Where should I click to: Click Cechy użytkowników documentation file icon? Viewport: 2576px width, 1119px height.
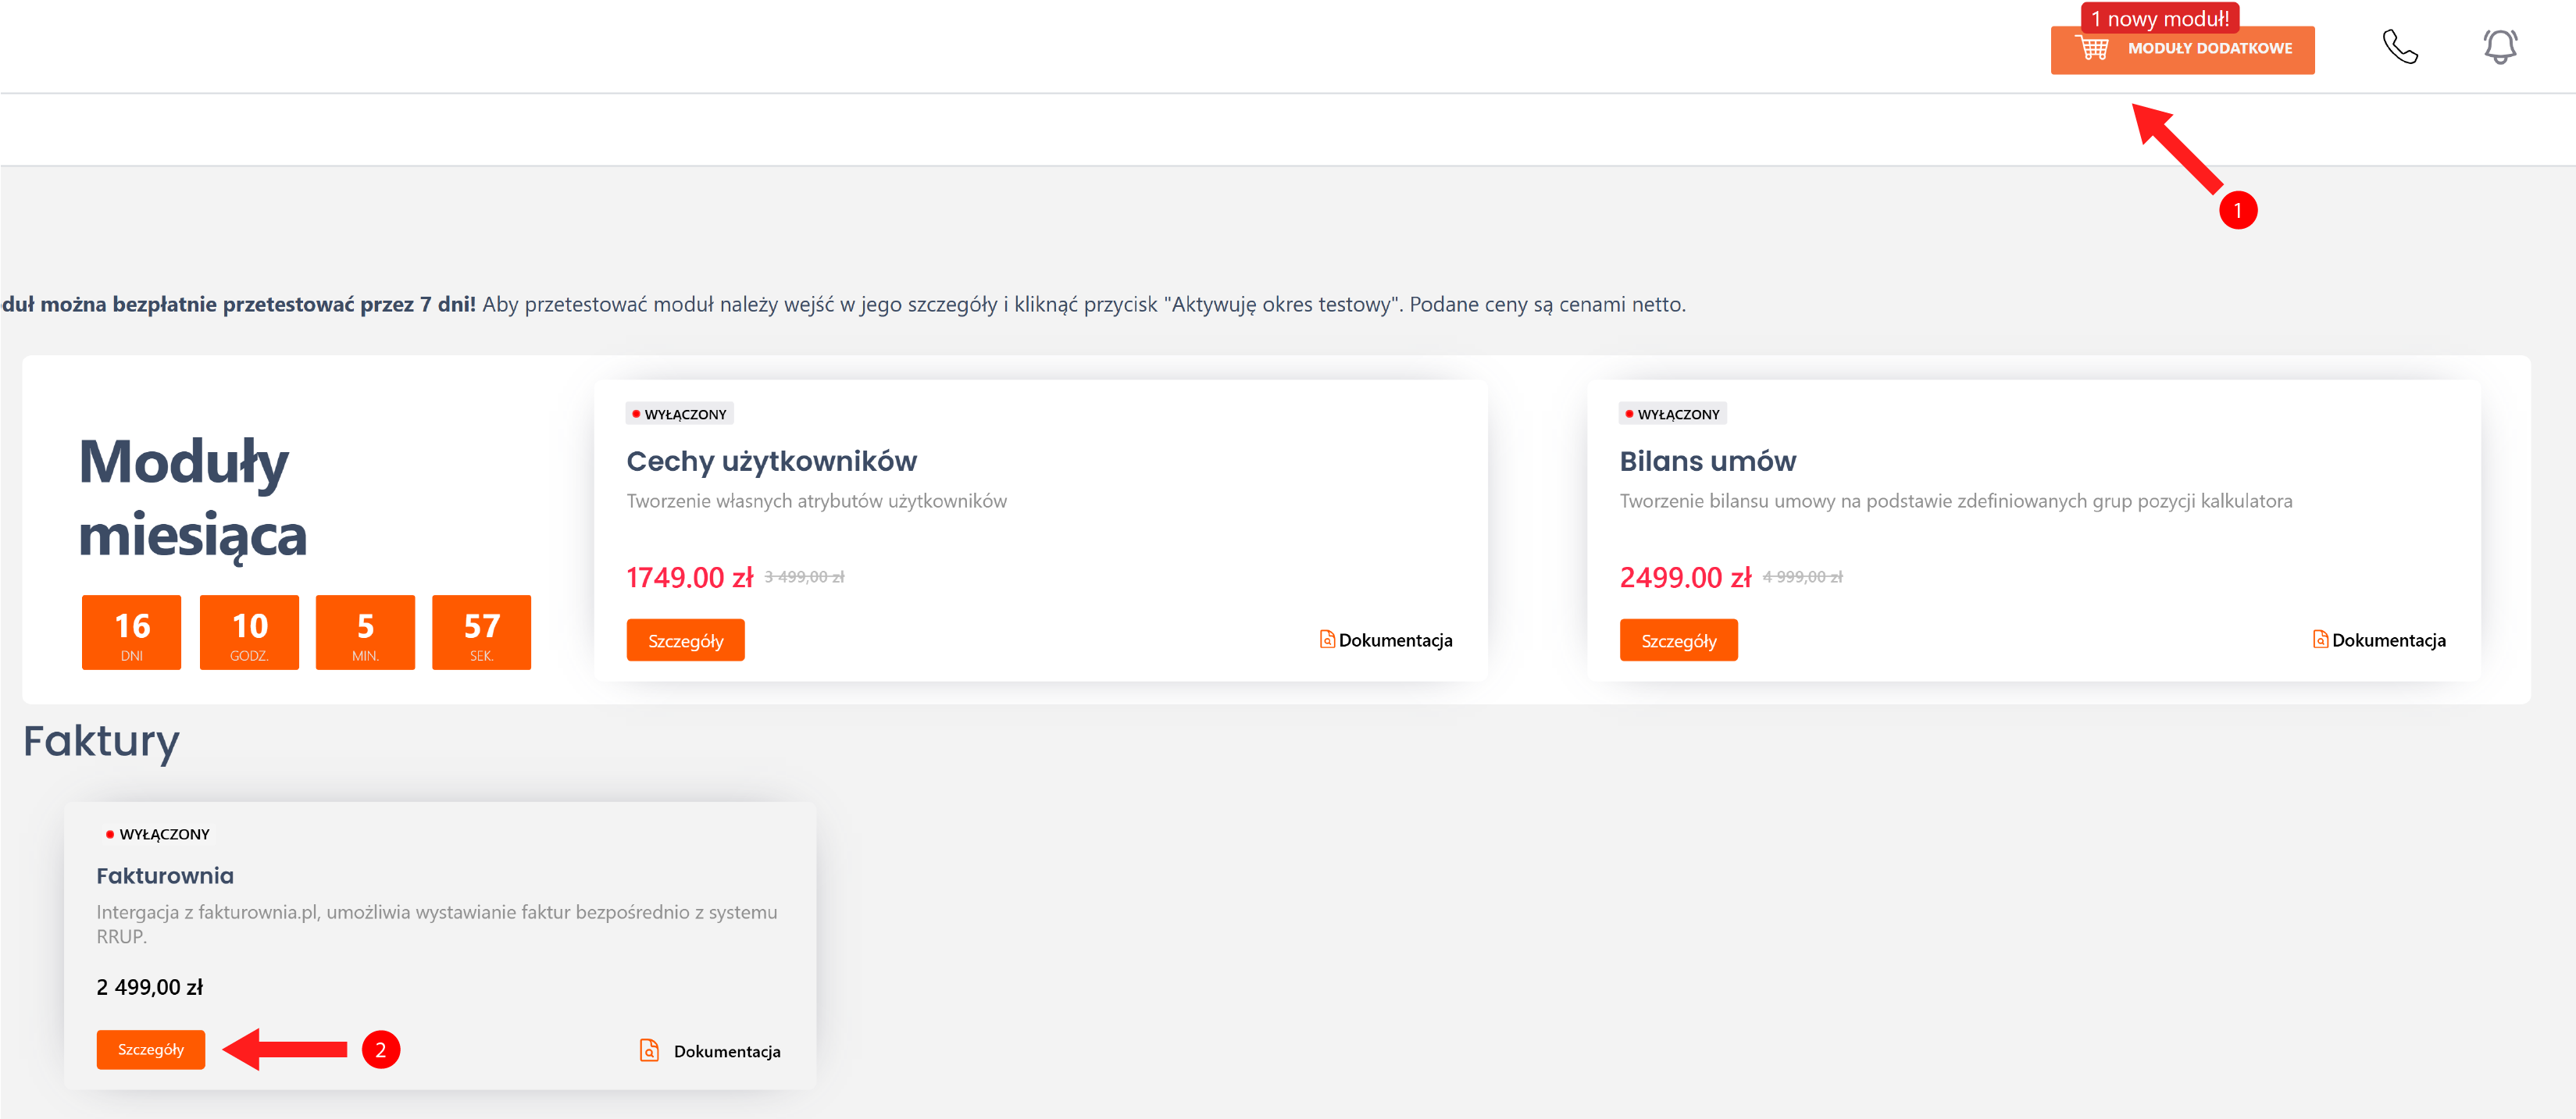click(1327, 639)
